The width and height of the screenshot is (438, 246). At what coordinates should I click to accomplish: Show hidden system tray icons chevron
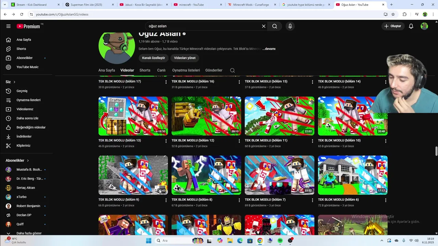click(x=382, y=241)
